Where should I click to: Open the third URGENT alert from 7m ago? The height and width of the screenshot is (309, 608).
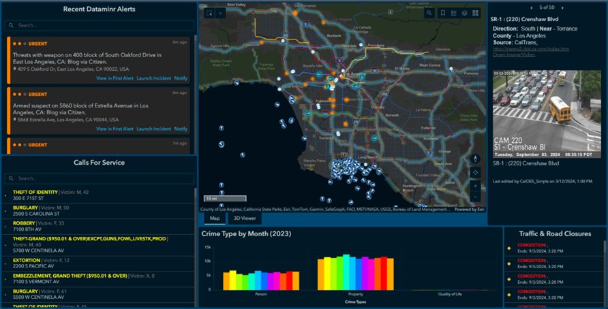point(98,146)
